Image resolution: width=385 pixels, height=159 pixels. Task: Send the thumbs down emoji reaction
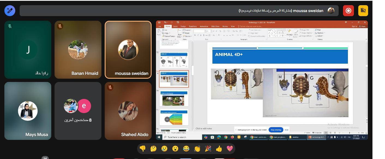[143, 149]
